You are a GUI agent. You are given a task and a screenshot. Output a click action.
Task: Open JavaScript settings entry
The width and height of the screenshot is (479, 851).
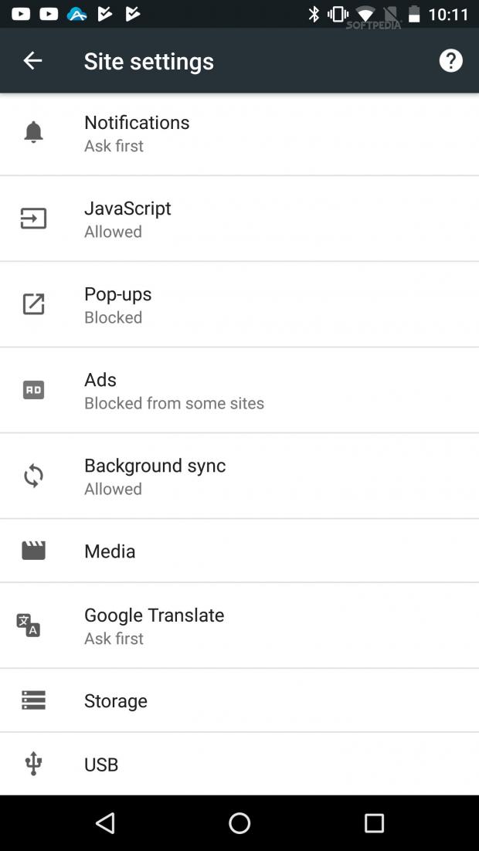pos(239,219)
